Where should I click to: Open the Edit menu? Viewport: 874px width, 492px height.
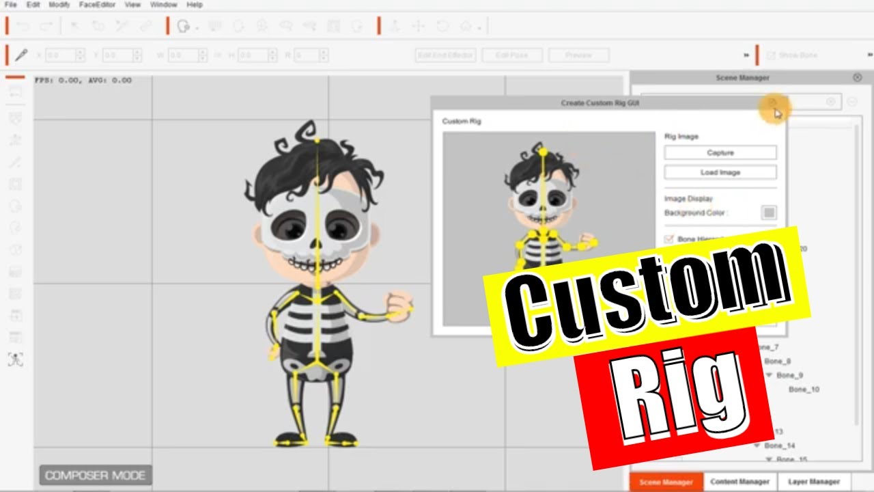click(33, 5)
